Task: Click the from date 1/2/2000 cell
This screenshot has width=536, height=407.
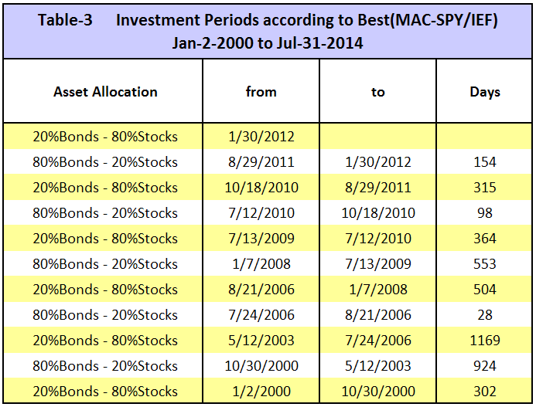Action: 261,392
